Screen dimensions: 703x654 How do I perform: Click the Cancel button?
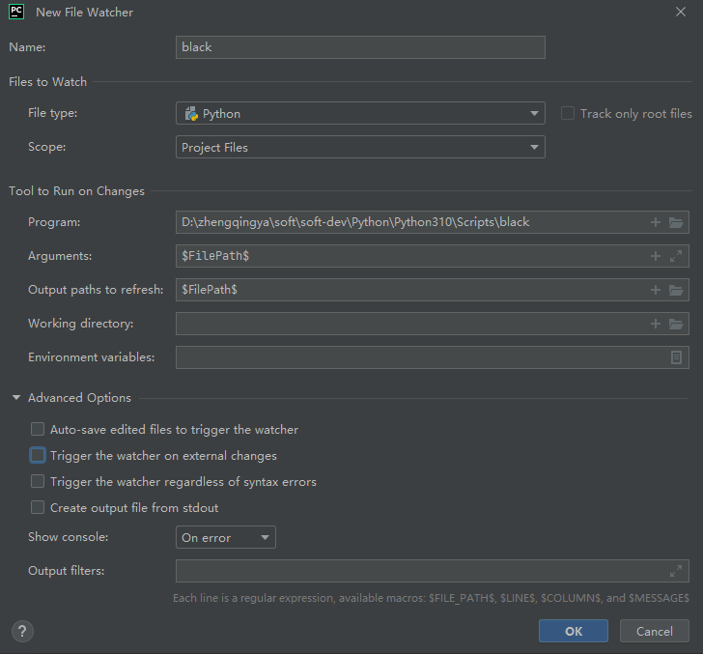click(x=654, y=631)
